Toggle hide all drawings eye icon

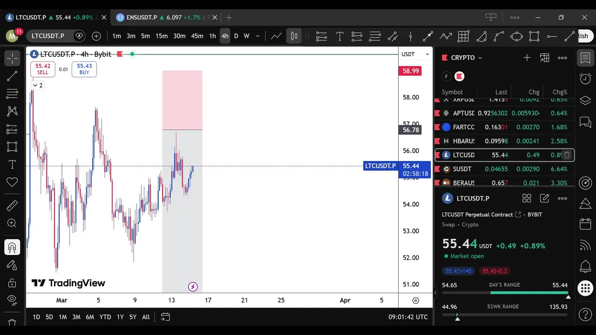pos(13,300)
